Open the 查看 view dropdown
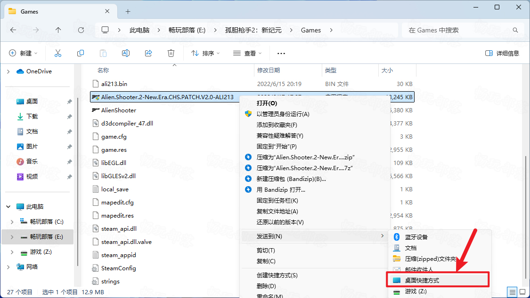The image size is (530, 298). (x=247, y=53)
